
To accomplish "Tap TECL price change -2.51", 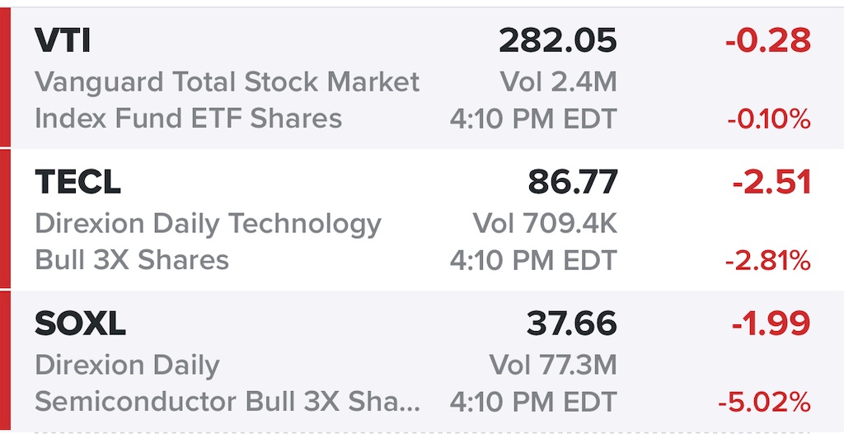I will click(x=771, y=182).
